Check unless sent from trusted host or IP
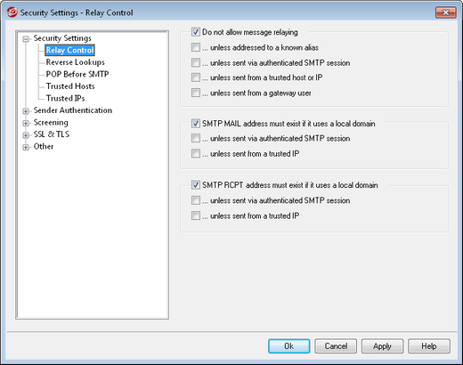Image resolution: width=463 pixels, height=365 pixels. 196,77
